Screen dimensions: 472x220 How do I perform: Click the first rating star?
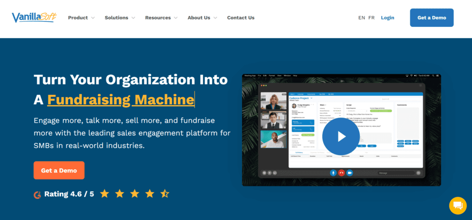coord(104,194)
